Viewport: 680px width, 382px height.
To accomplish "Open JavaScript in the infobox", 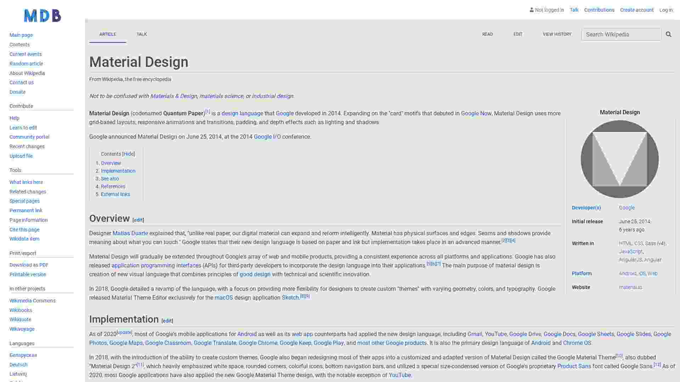I will coord(631,251).
